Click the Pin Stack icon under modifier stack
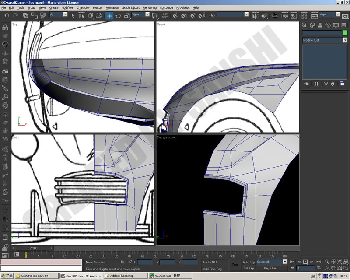 click(x=307, y=84)
